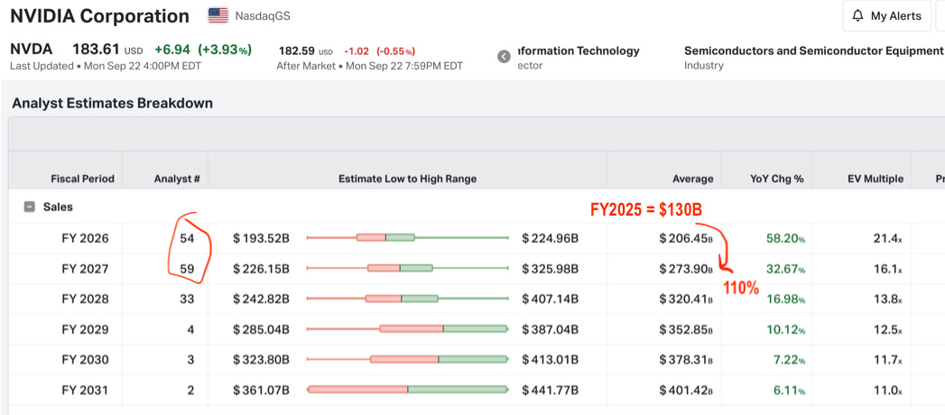Click the 183.61 last price
The image size is (945, 415).
click(96, 50)
